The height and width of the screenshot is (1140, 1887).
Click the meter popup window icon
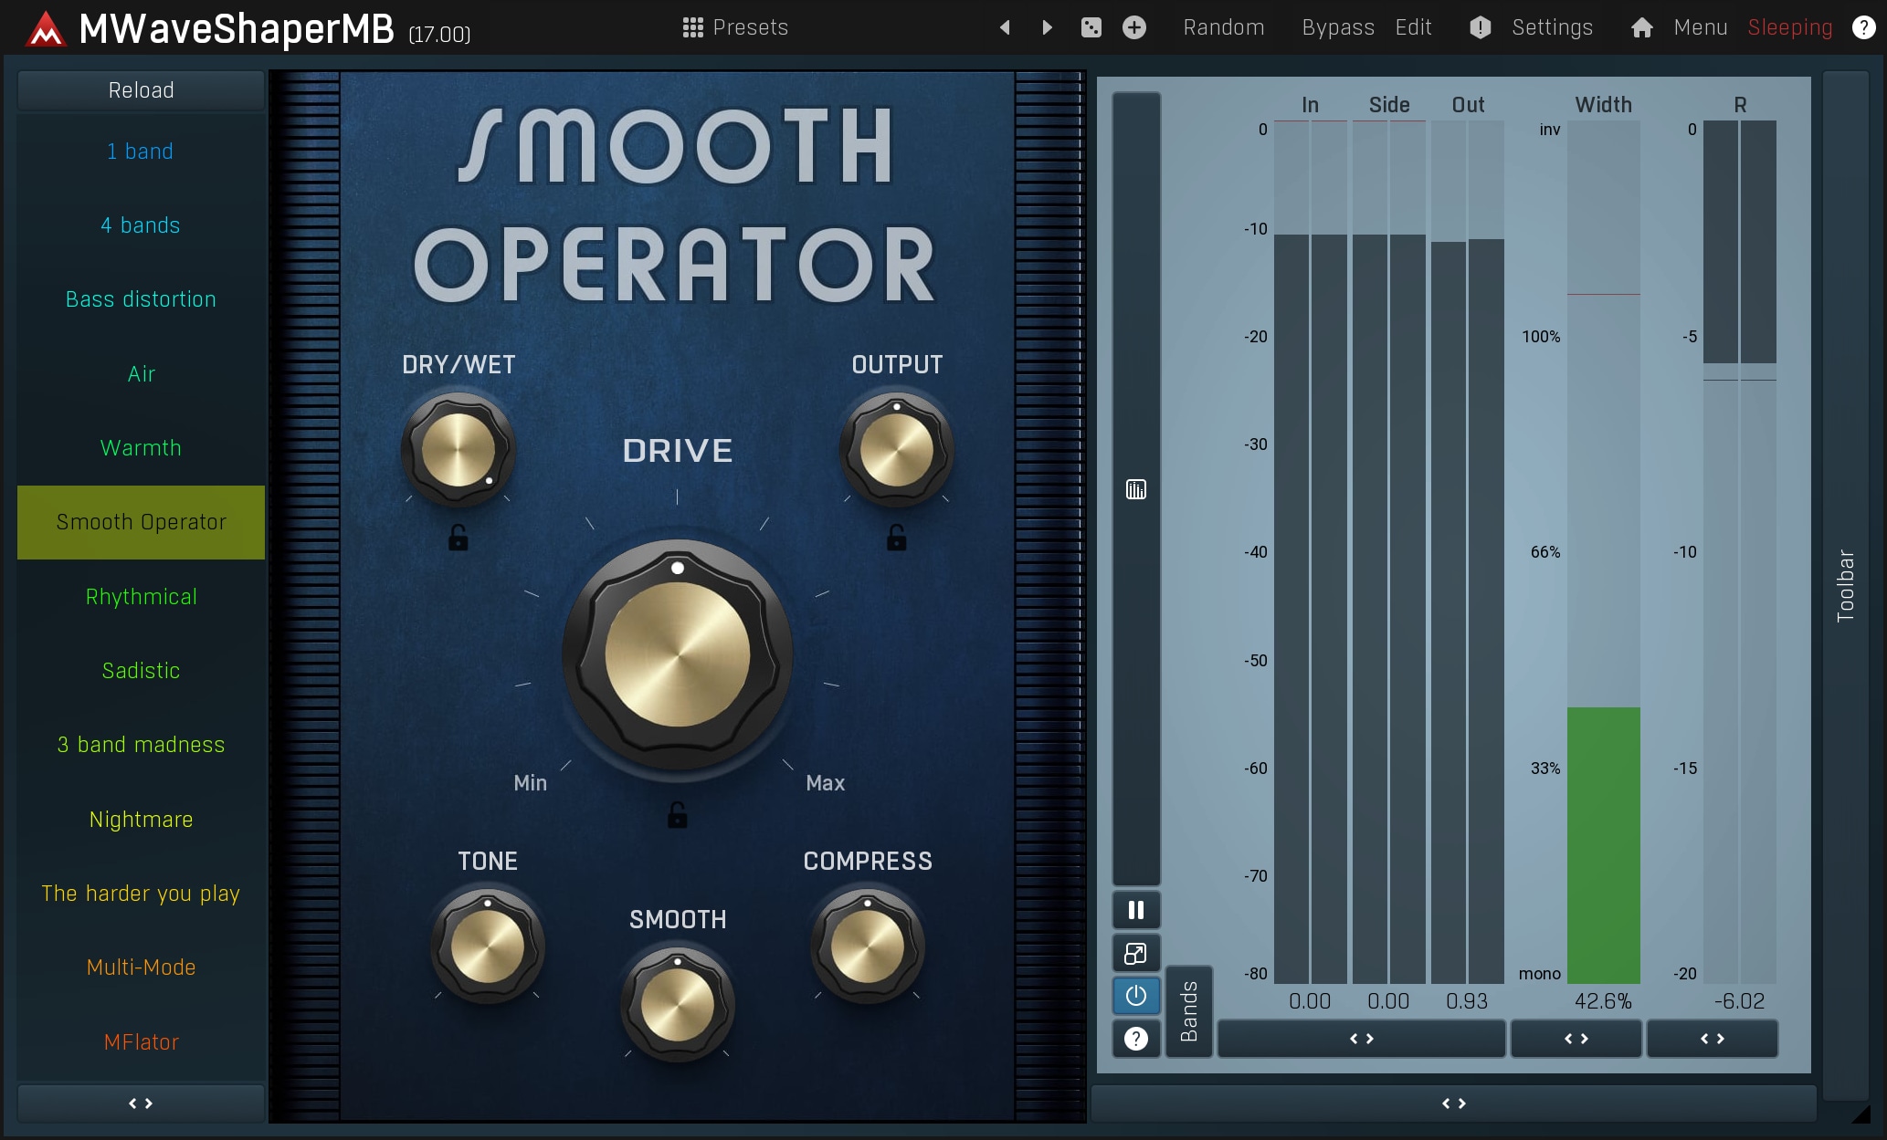point(1135,954)
